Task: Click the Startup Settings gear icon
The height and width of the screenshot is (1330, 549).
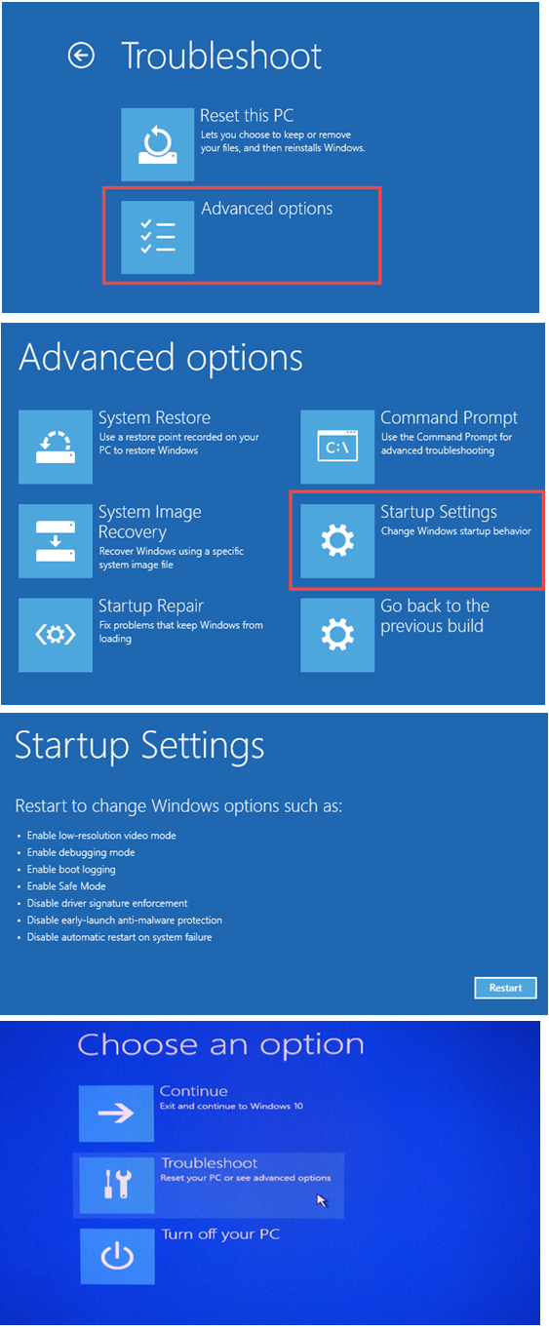Action: pos(337,541)
